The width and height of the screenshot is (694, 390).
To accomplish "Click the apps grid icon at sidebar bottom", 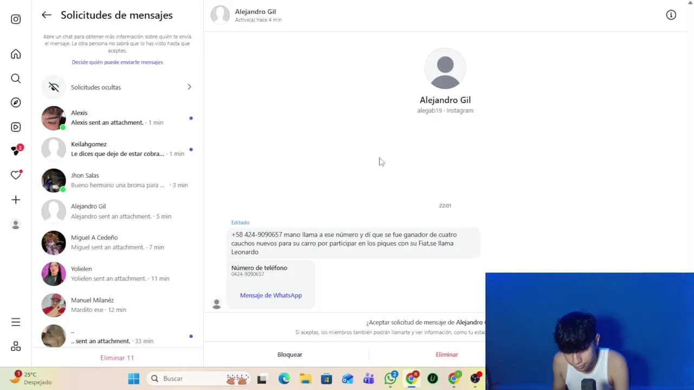I will pyautogui.click(x=16, y=347).
